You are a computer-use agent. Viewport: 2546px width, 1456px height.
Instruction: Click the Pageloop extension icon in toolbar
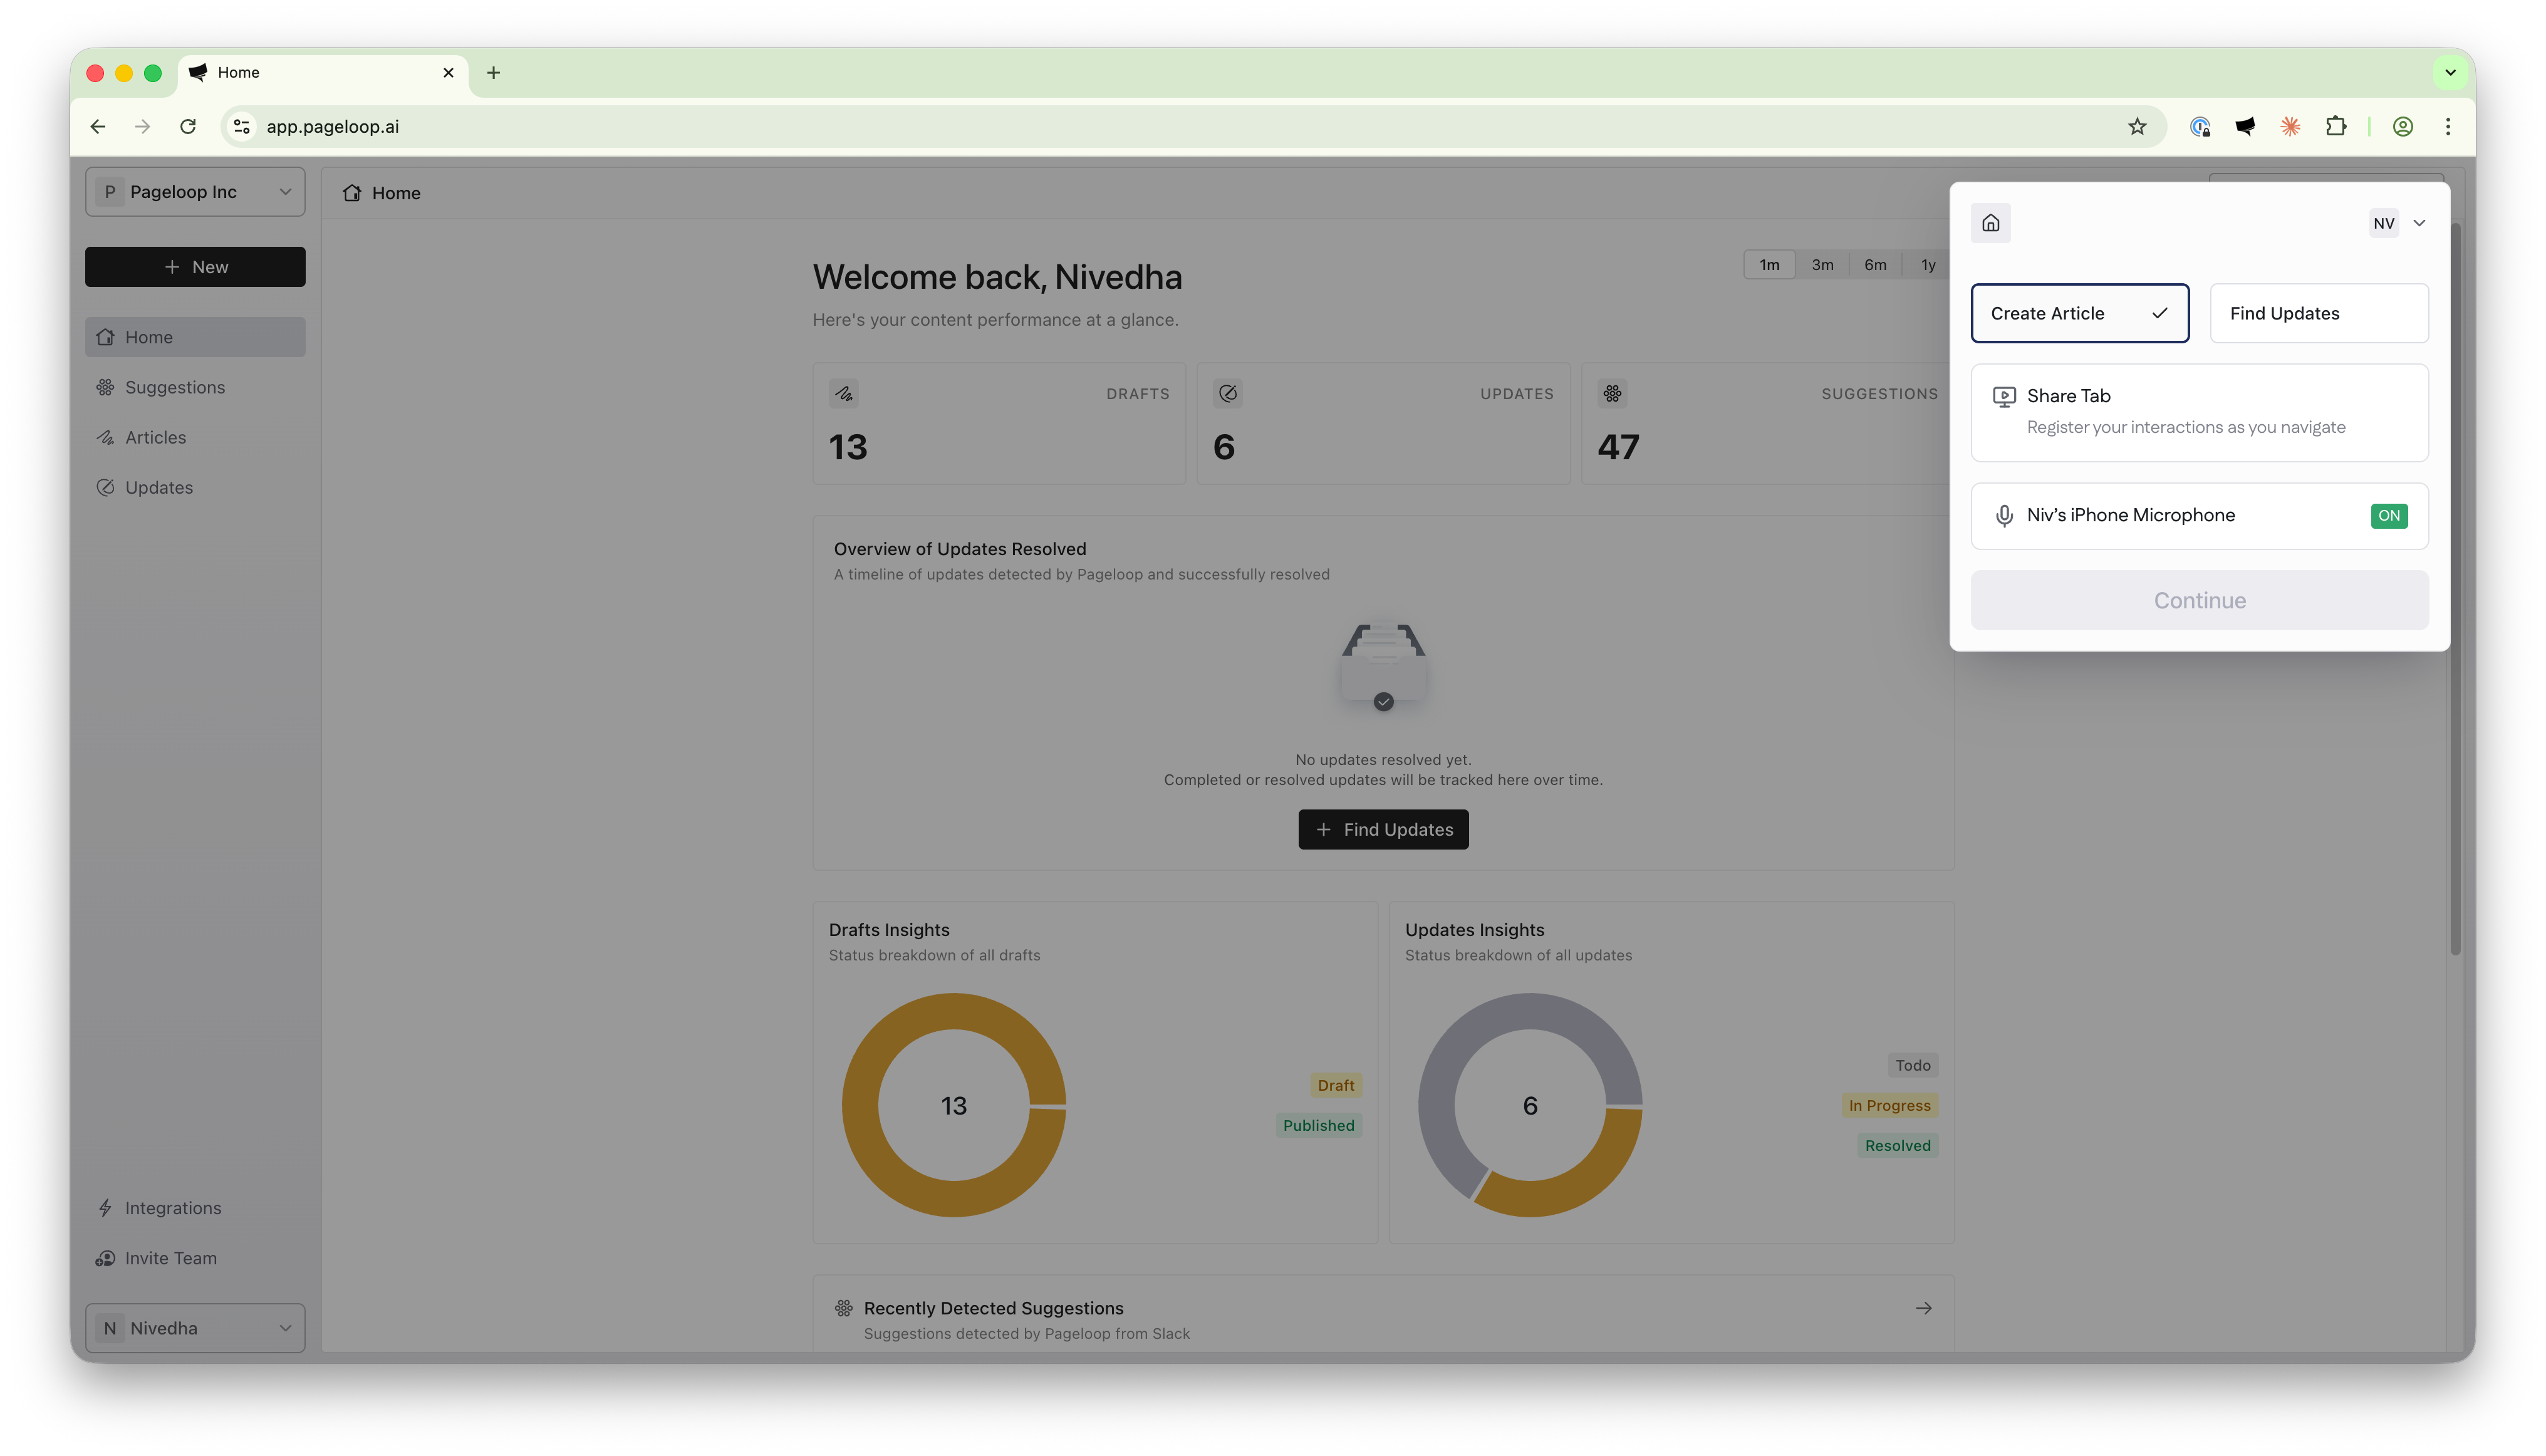coord(2245,126)
